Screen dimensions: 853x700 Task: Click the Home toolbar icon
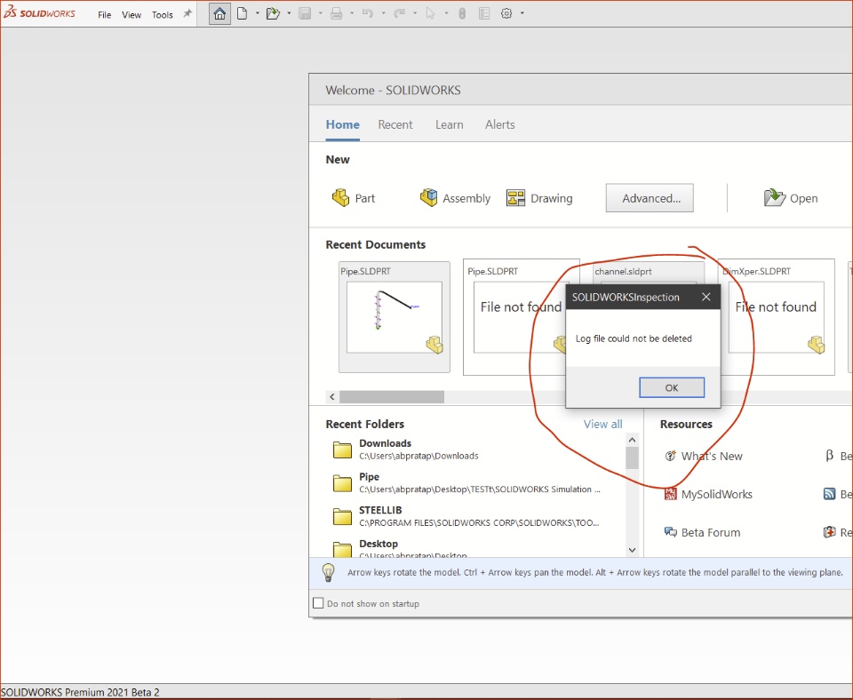pos(219,13)
